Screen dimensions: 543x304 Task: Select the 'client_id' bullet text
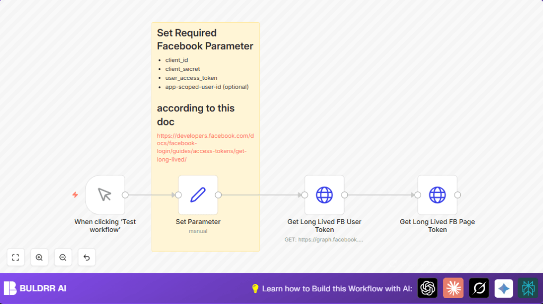(177, 60)
